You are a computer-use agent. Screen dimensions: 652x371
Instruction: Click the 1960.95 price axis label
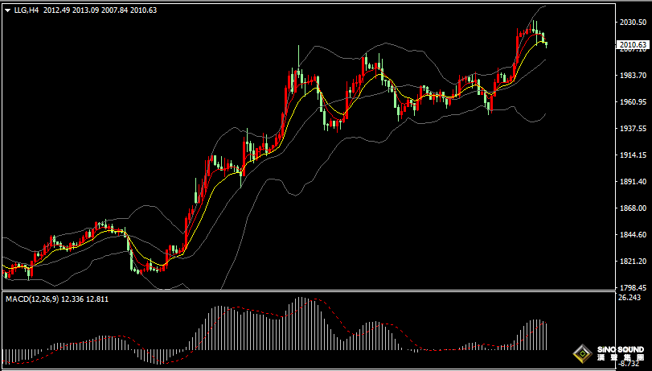pyautogui.click(x=634, y=102)
